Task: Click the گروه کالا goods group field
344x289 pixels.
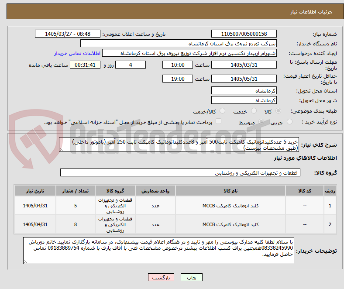Action: (180, 172)
